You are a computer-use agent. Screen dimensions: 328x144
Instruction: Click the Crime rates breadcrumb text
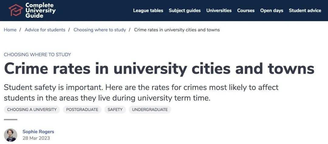tap(177, 30)
